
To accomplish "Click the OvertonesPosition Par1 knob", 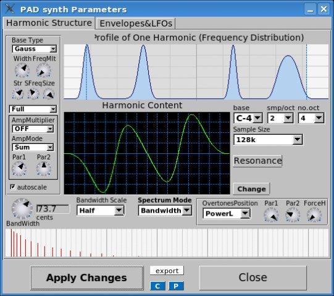I will (271, 215).
